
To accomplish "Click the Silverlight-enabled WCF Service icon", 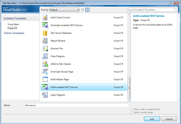I will [x=45, y=25].
